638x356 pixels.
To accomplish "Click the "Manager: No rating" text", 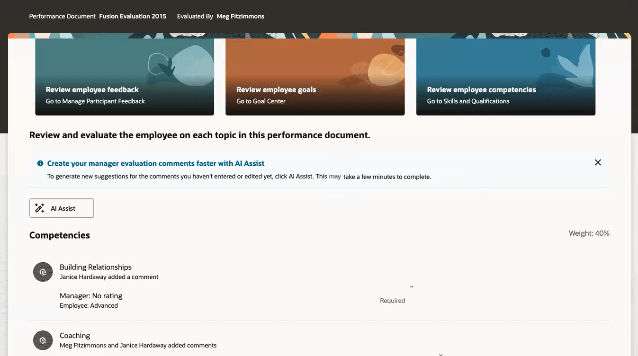I will [91, 296].
